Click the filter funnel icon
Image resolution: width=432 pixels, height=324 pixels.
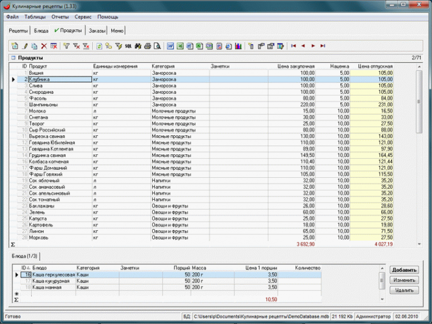pyautogui.click(x=66, y=45)
